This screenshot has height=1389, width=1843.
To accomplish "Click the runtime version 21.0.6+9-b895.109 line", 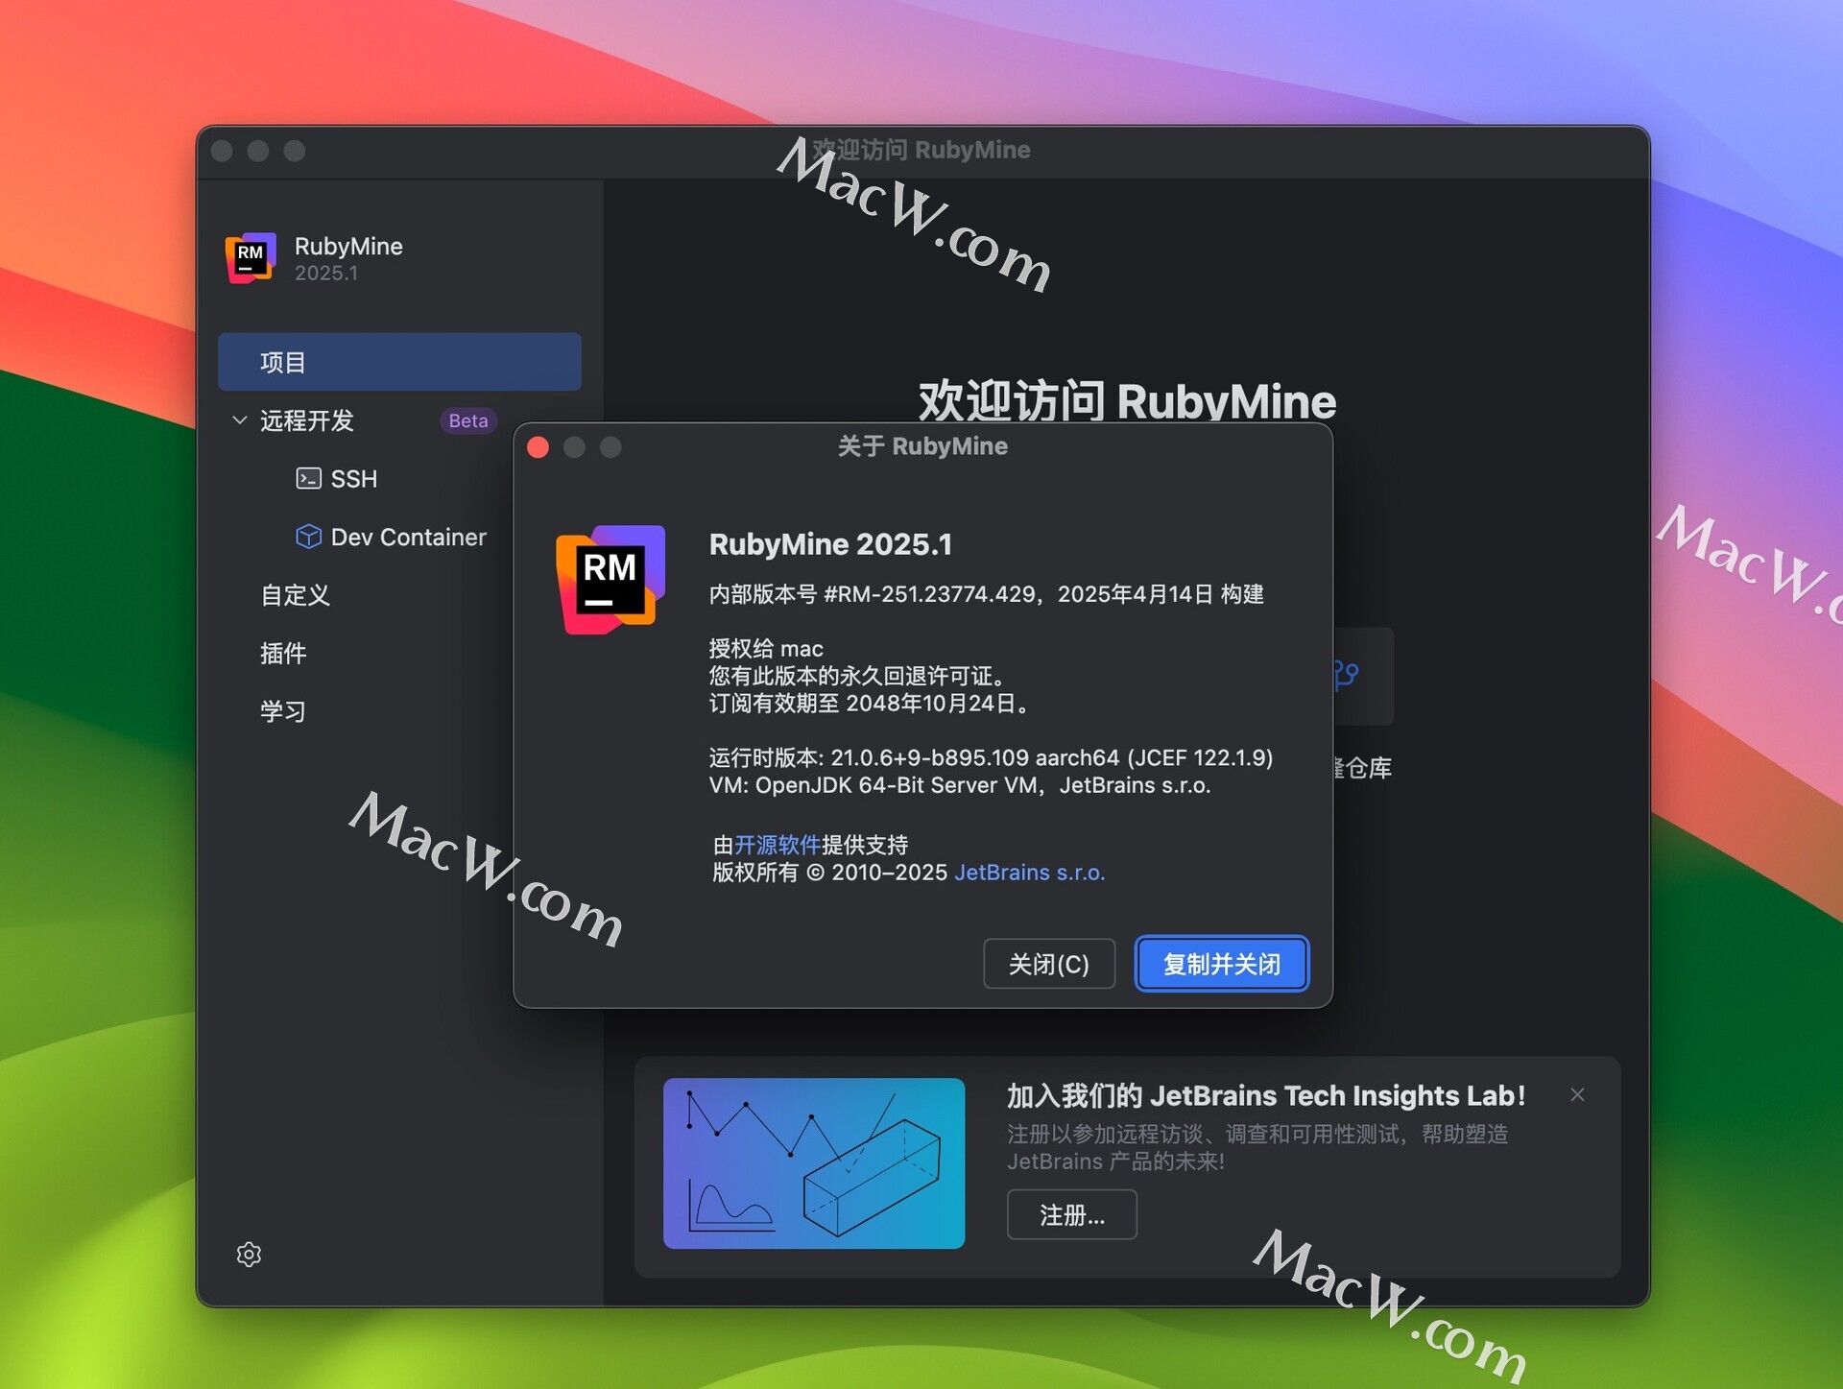I will coord(991,757).
